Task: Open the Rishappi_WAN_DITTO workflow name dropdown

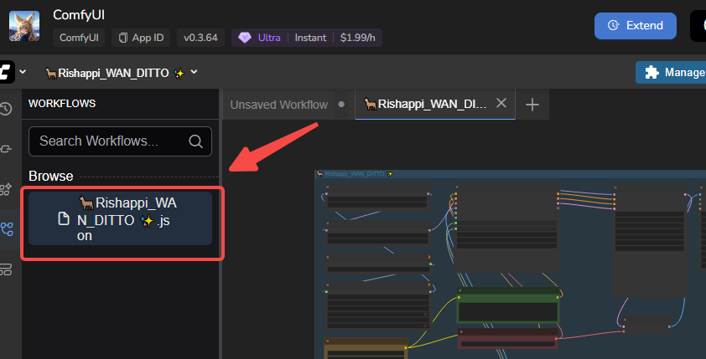Action: (194, 73)
